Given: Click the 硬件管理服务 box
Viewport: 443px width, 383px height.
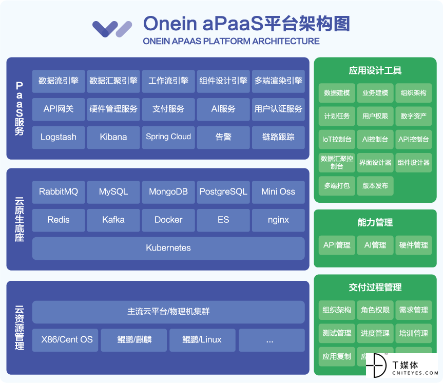Looking at the screenshot, I should [x=113, y=109].
